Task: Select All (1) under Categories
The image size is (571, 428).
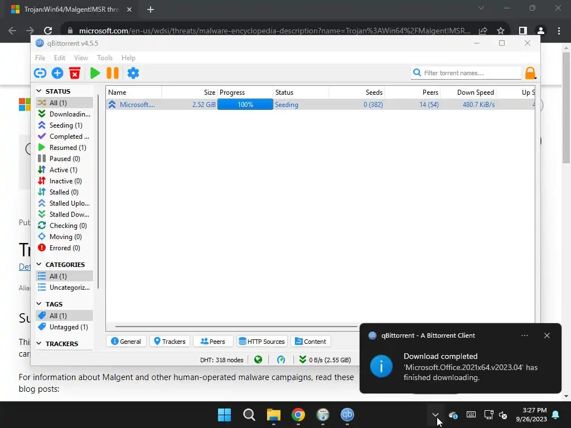Action: point(65,276)
